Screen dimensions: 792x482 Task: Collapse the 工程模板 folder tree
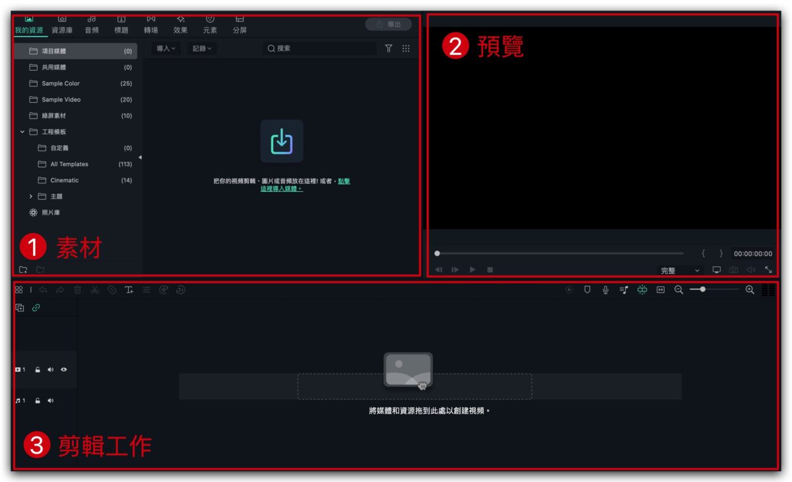click(x=22, y=132)
